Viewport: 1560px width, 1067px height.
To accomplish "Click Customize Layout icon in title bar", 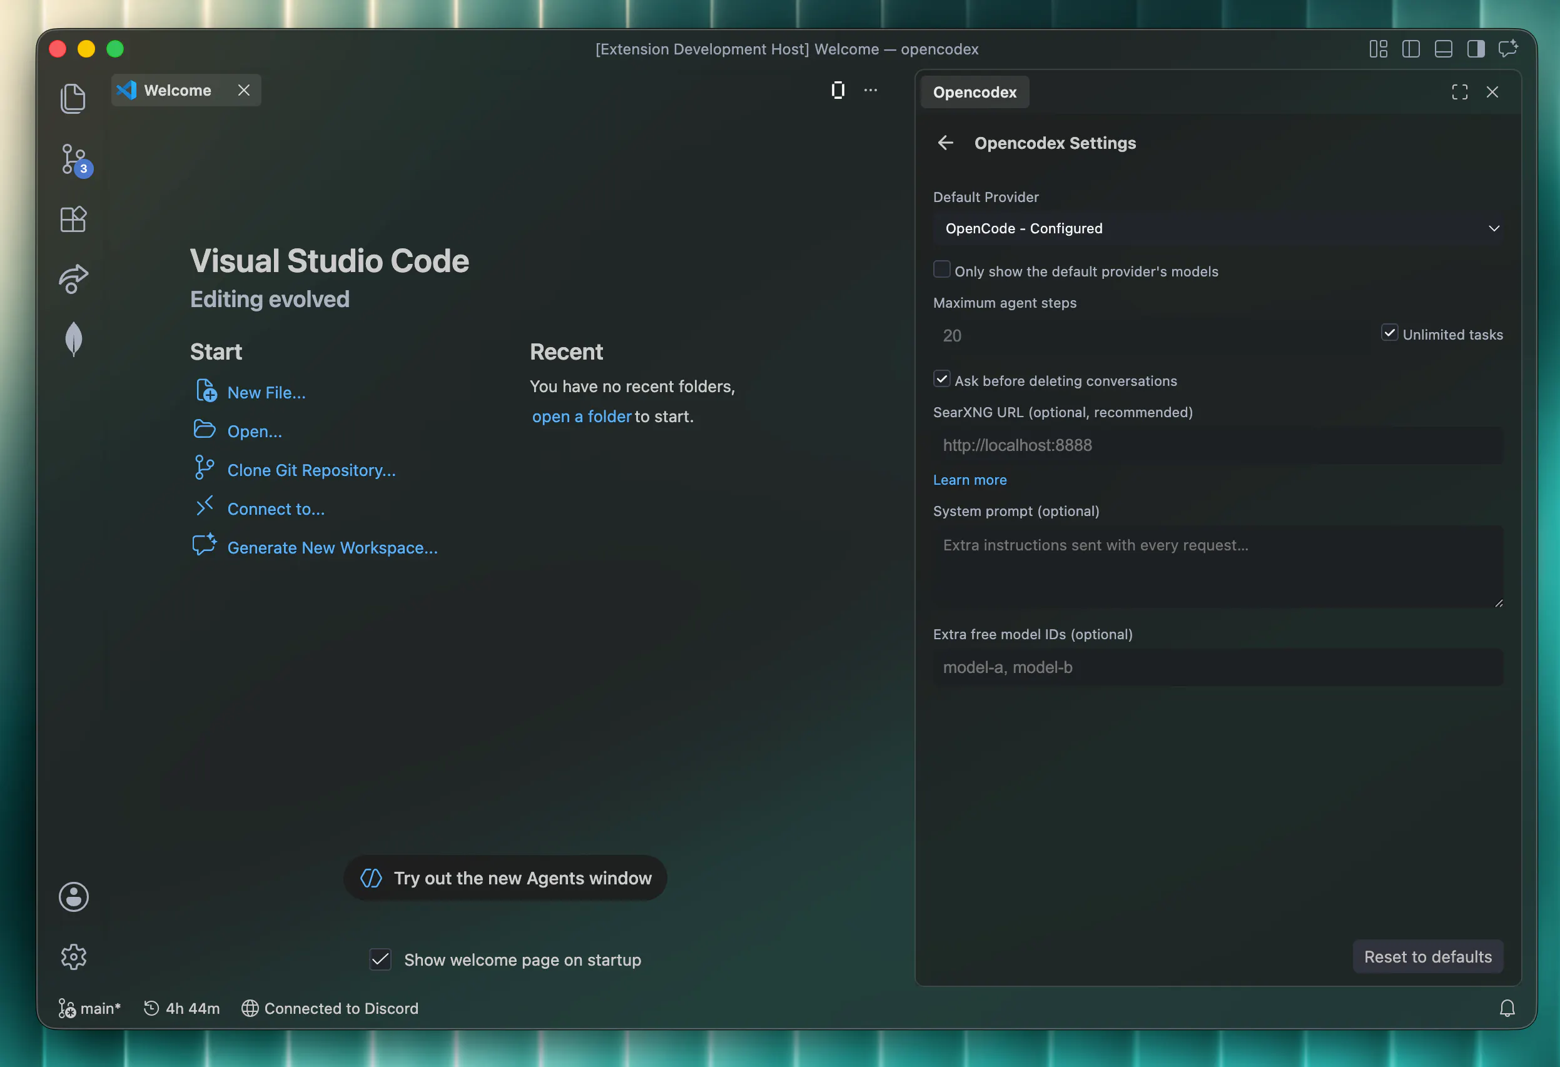I will (x=1379, y=49).
